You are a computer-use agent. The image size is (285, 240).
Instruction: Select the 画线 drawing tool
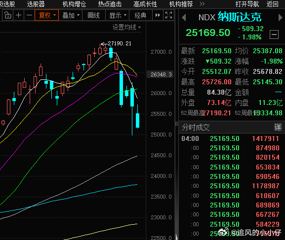tap(94, 15)
